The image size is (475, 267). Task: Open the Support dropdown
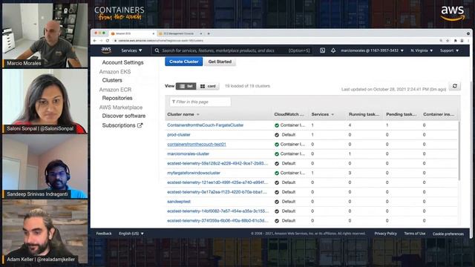point(449,50)
